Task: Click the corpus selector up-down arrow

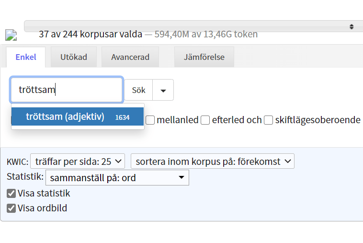Action: tap(352, 26)
